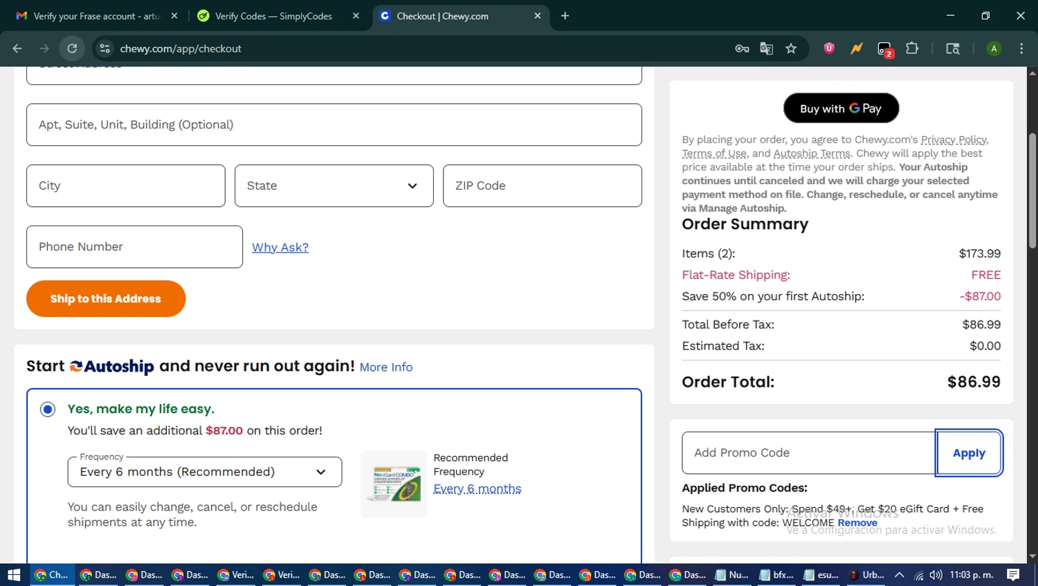Viewport: 1038px width, 586px height.
Task: Open site information icon in address bar
Action: 104,48
